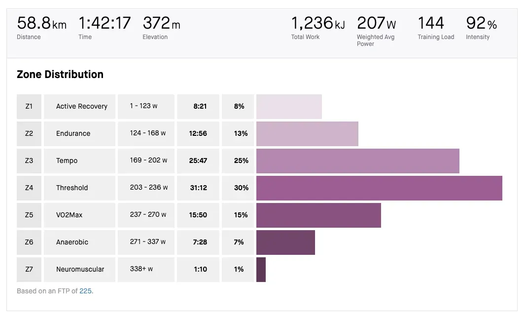The image size is (526, 322).
Task: Select the Z7 zone label cell
Action: pos(29,269)
